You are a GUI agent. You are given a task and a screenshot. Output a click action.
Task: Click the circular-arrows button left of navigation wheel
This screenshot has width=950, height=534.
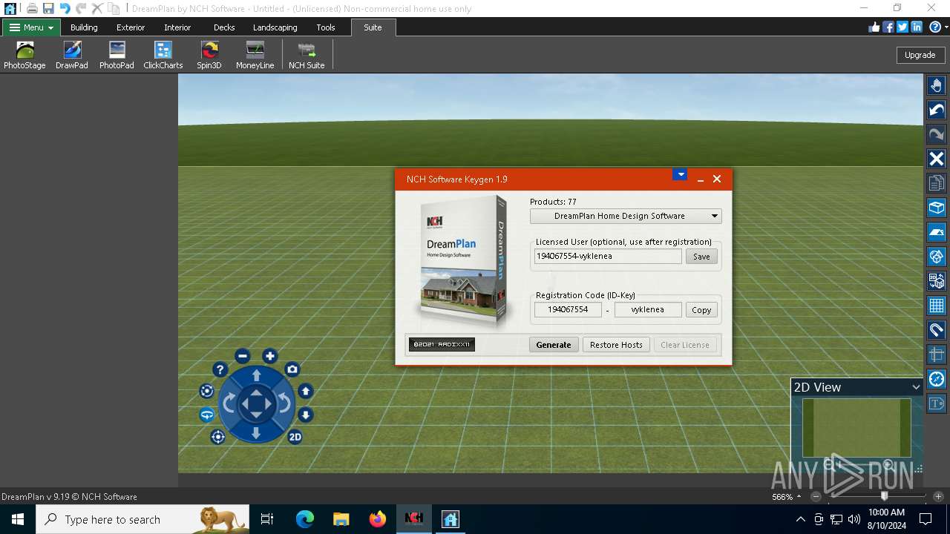(207, 391)
